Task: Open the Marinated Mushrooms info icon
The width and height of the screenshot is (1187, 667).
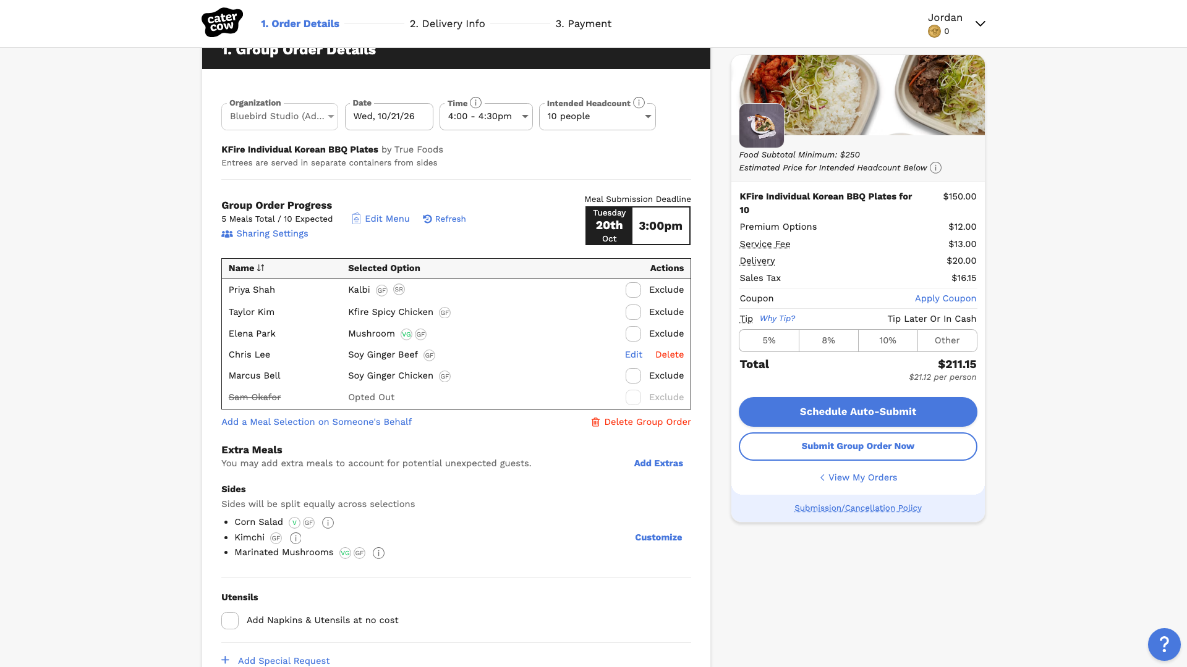Action: pos(379,553)
